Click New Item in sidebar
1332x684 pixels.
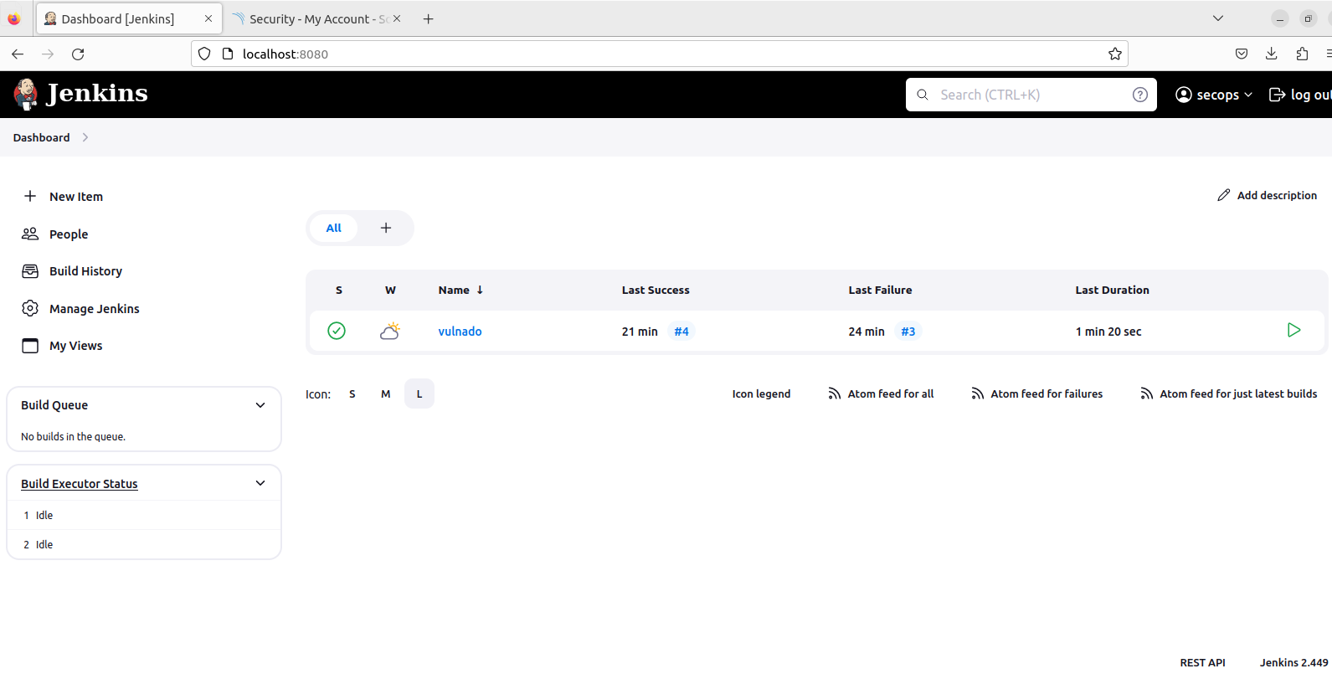[x=76, y=197]
